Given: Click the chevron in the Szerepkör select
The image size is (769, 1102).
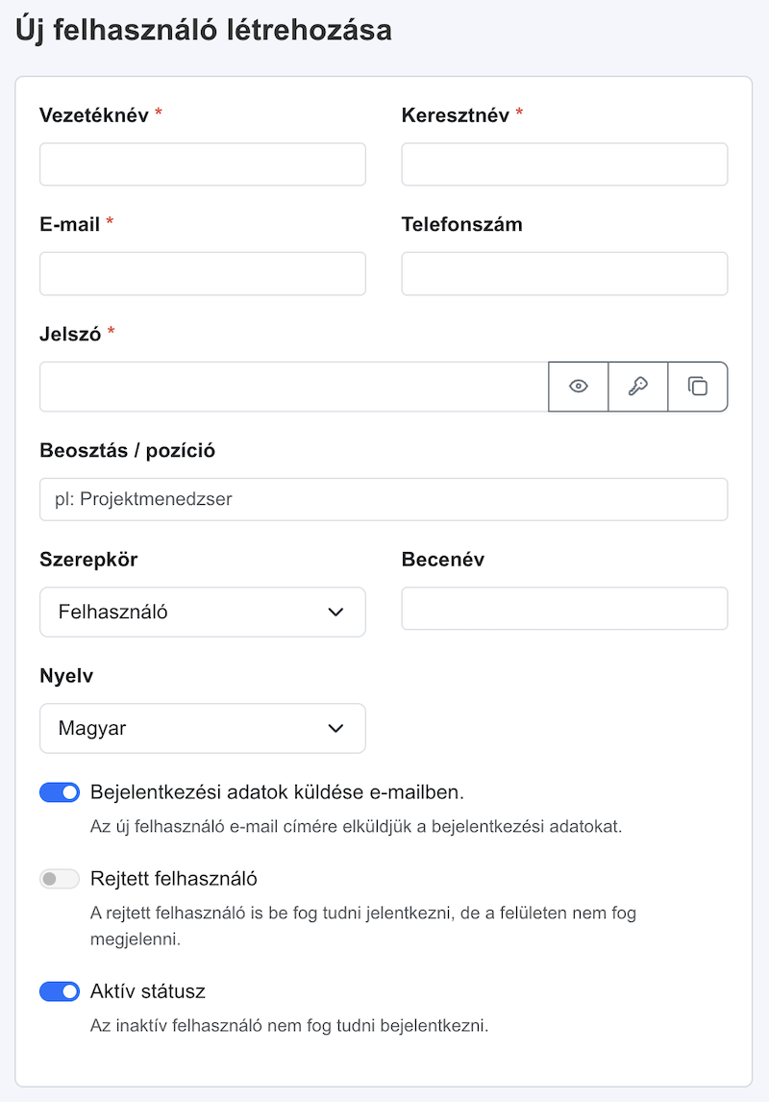Looking at the screenshot, I should (335, 613).
